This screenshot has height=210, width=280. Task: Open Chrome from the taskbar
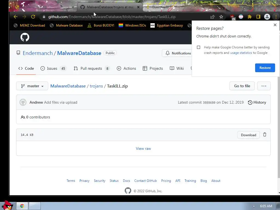coord(22,206)
